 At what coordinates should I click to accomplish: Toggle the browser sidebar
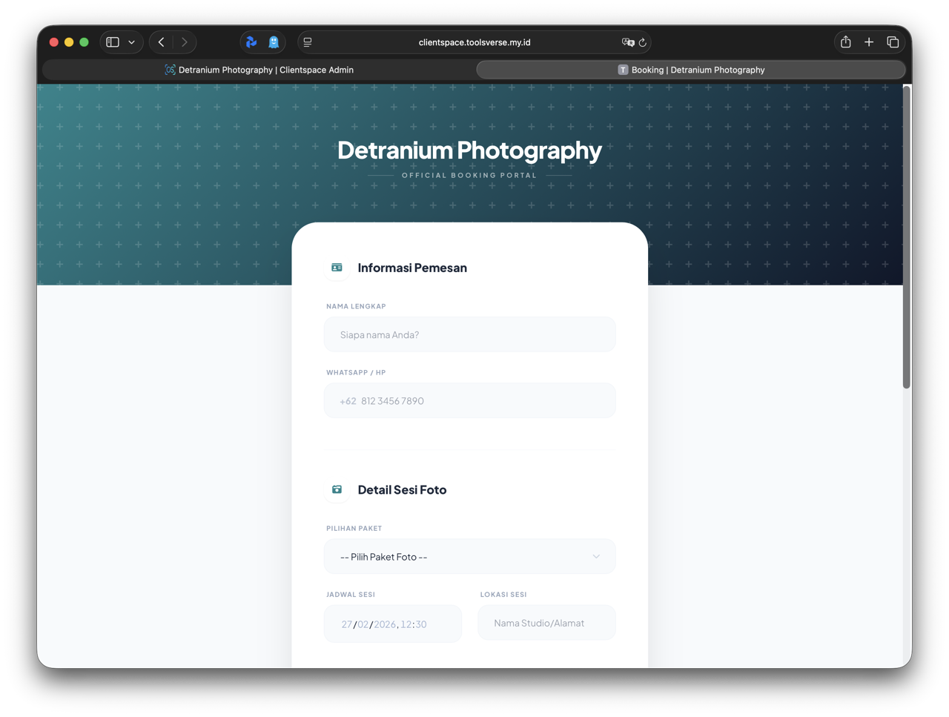click(x=111, y=42)
